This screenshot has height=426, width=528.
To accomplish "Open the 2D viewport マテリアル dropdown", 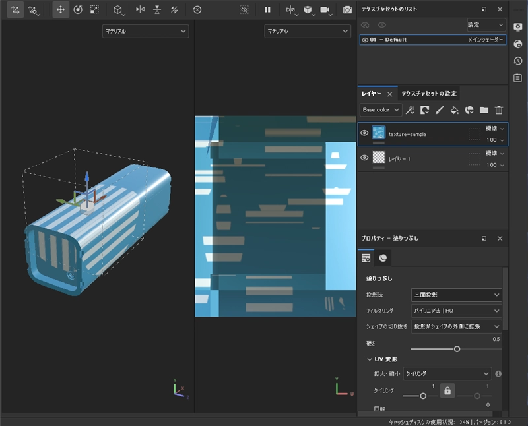I will click(x=308, y=31).
